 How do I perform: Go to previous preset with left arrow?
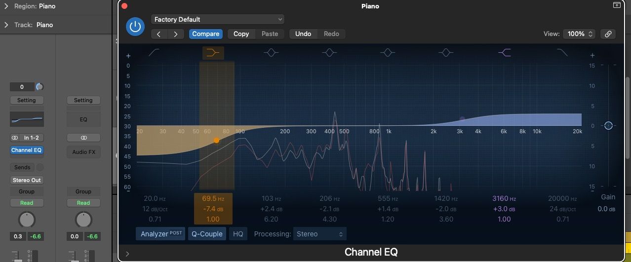pyautogui.click(x=159, y=34)
